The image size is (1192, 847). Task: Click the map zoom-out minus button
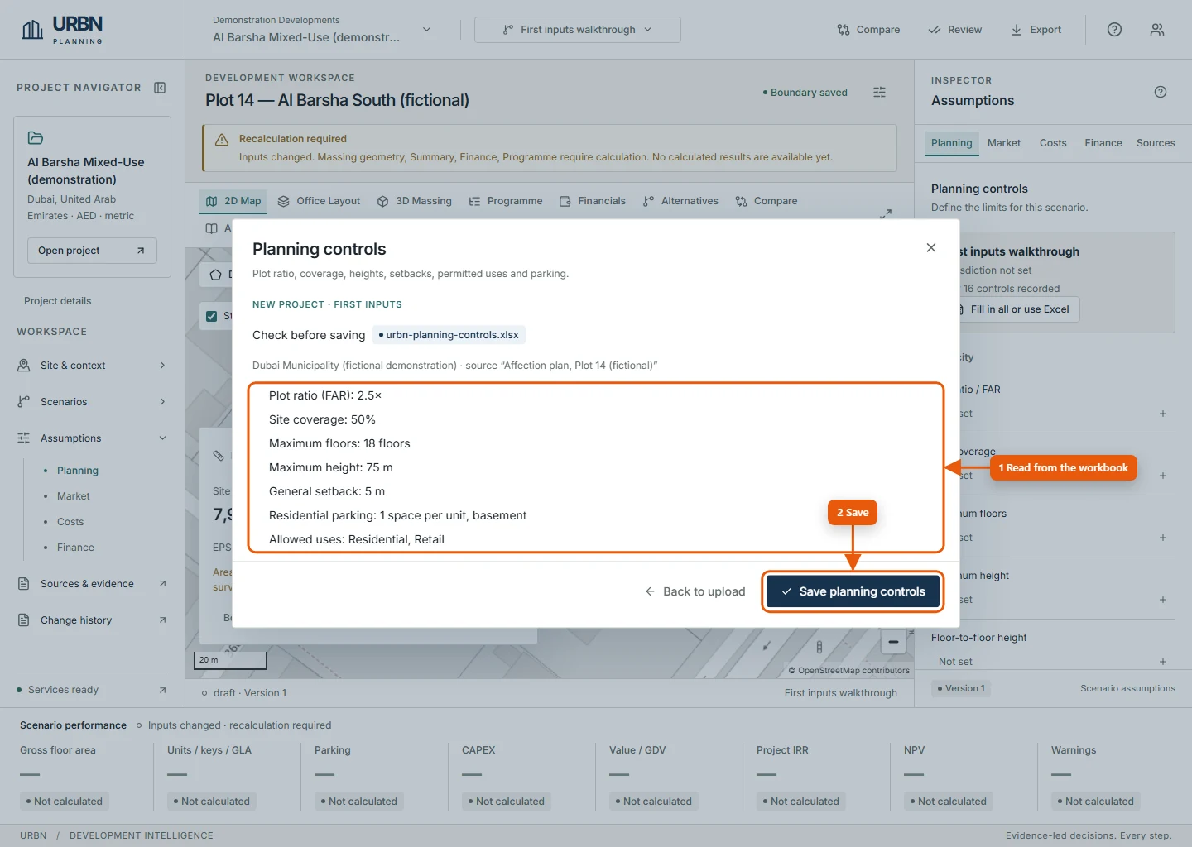coord(893,642)
